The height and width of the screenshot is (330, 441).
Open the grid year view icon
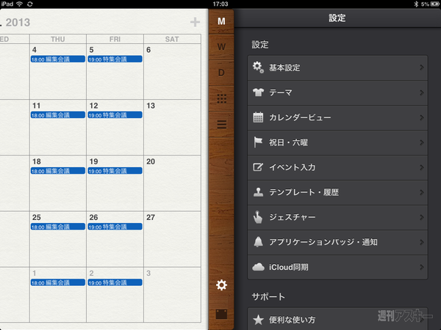(221, 98)
